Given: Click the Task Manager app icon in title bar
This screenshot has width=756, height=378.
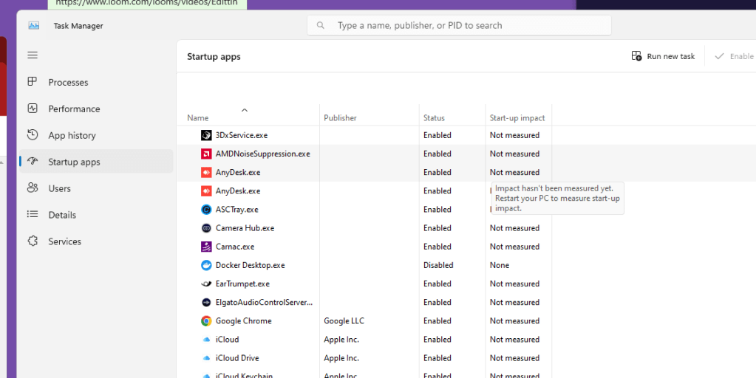Looking at the screenshot, I should click(x=34, y=26).
